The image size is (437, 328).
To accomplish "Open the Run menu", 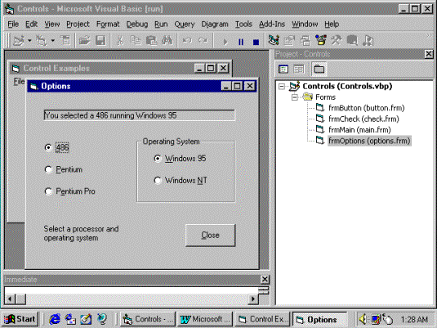I will [161, 25].
